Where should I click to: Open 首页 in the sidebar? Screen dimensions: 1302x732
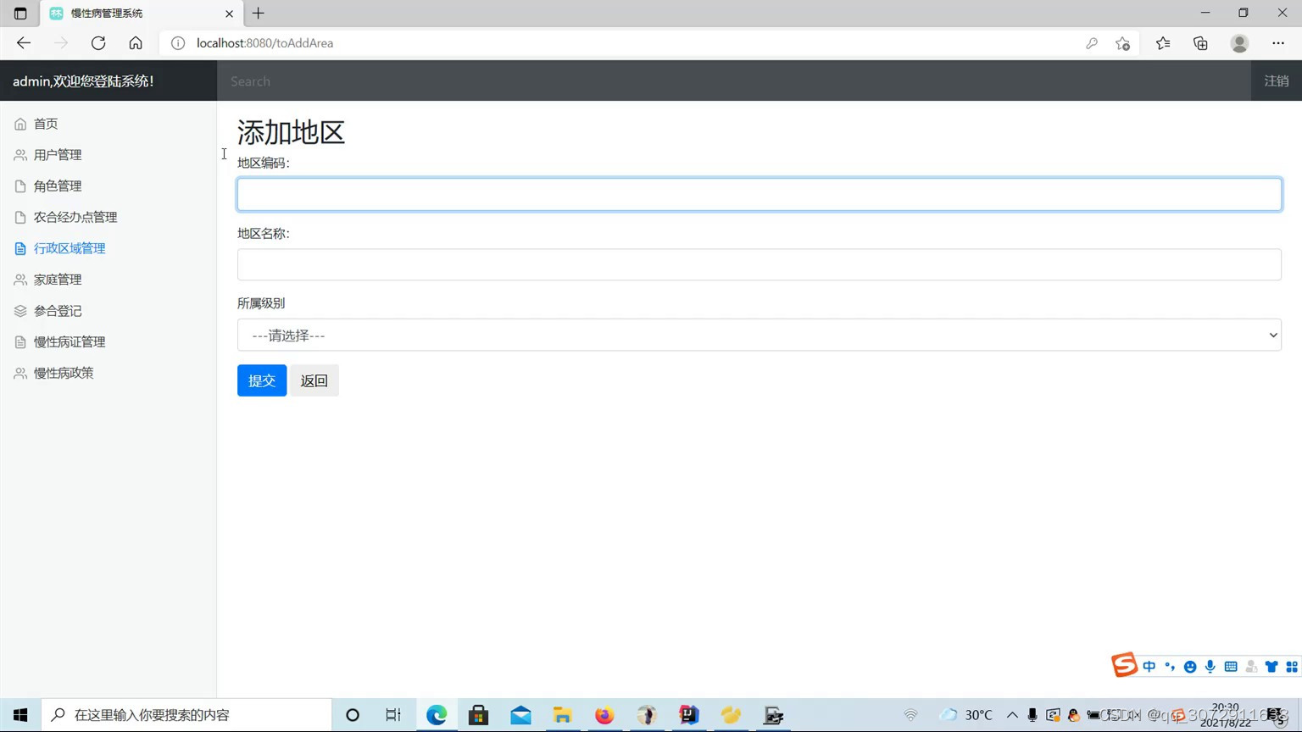click(x=46, y=124)
